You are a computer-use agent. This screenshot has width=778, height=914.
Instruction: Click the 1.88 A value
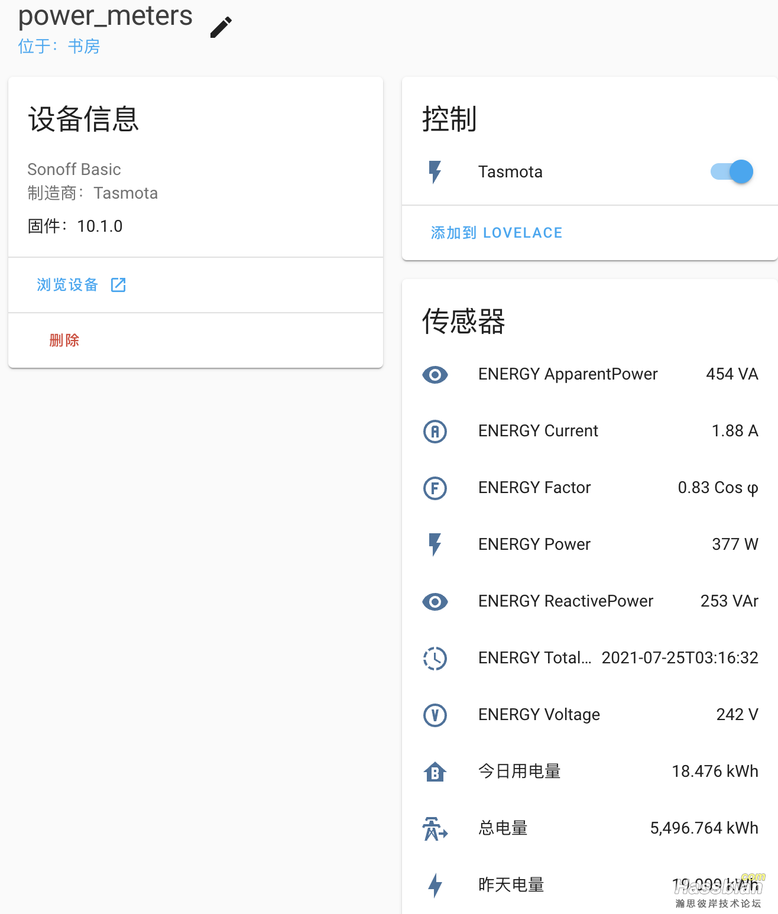(x=735, y=431)
